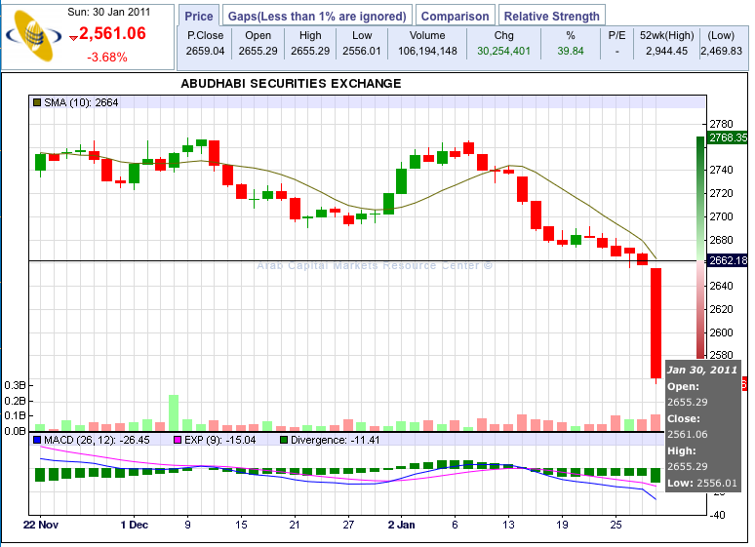Click the 52wk(High) value 2,944.45
The image size is (755, 547).
(x=667, y=51)
